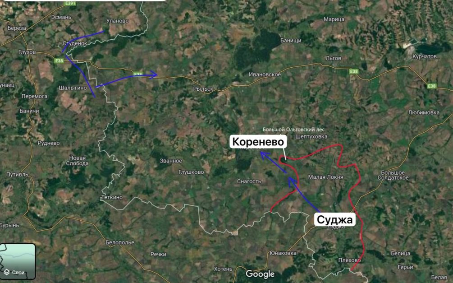This screenshot has height=283, width=453.
Task: Click the Теткино town label
Action: (112, 197)
